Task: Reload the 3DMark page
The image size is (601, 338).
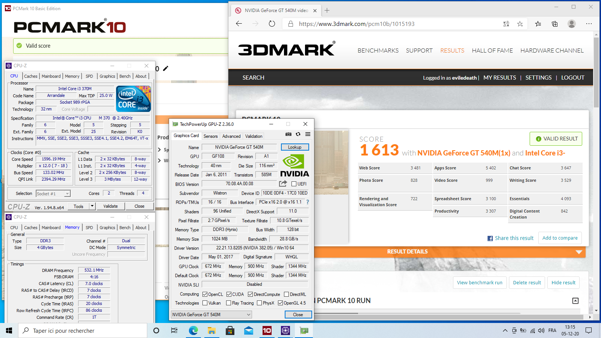Action: (272, 24)
